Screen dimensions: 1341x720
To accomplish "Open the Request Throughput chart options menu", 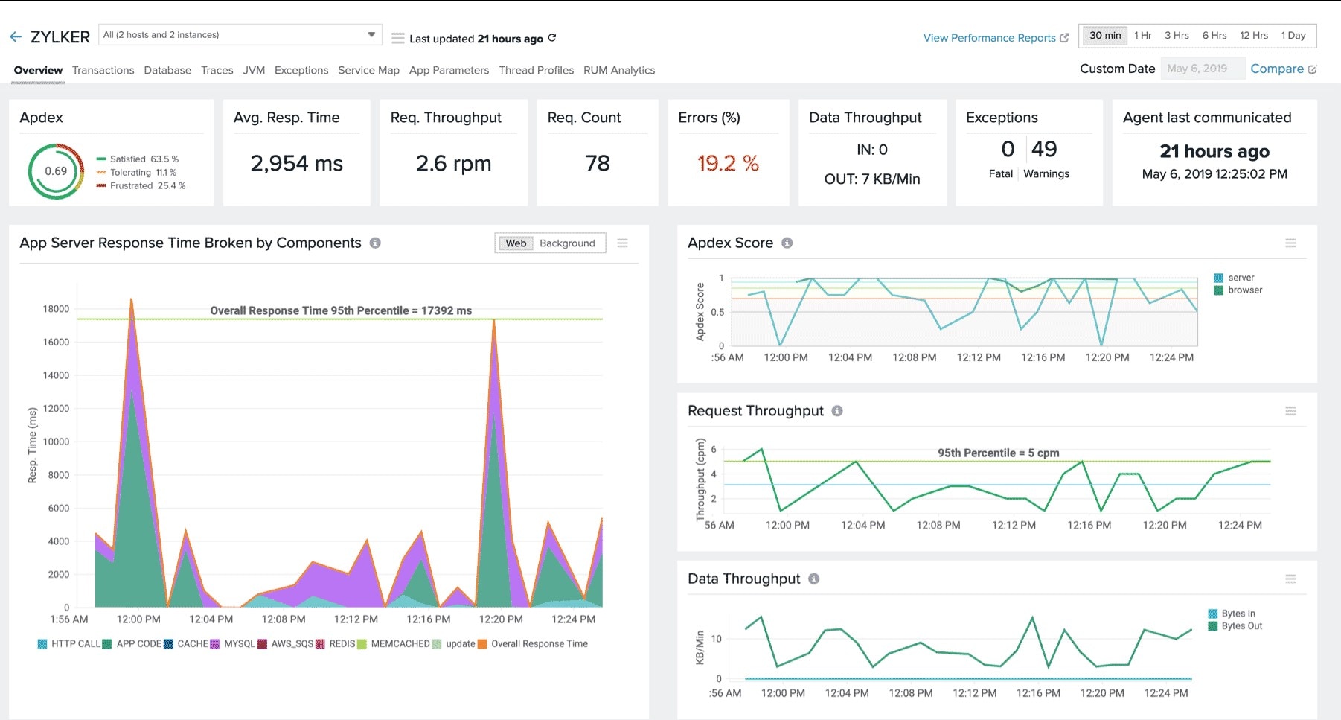I will (1290, 411).
